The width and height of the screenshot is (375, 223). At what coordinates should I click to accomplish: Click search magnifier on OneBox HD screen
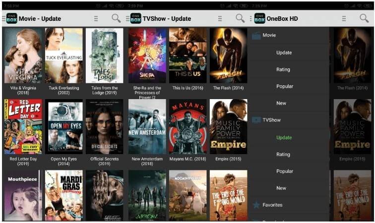click(364, 18)
